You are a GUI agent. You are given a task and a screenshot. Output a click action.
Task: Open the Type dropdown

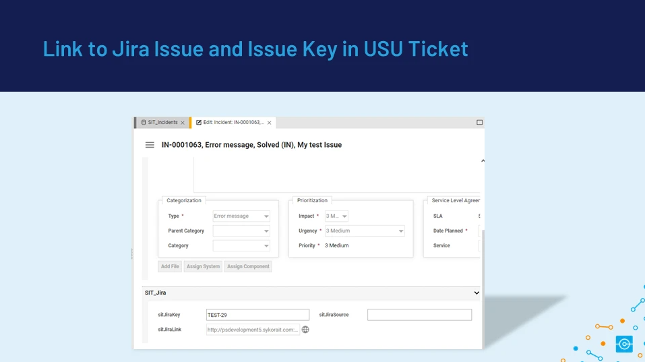pyautogui.click(x=266, y=216)
